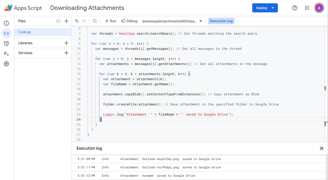Open the account avatar menu
The image size is (328, 180).
pos(319,8)
